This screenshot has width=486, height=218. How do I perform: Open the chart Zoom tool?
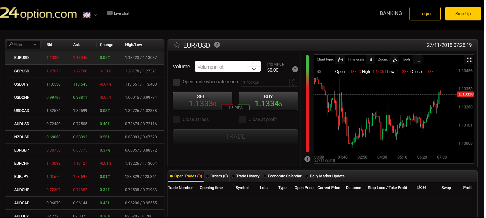click(x=394, y=60)
